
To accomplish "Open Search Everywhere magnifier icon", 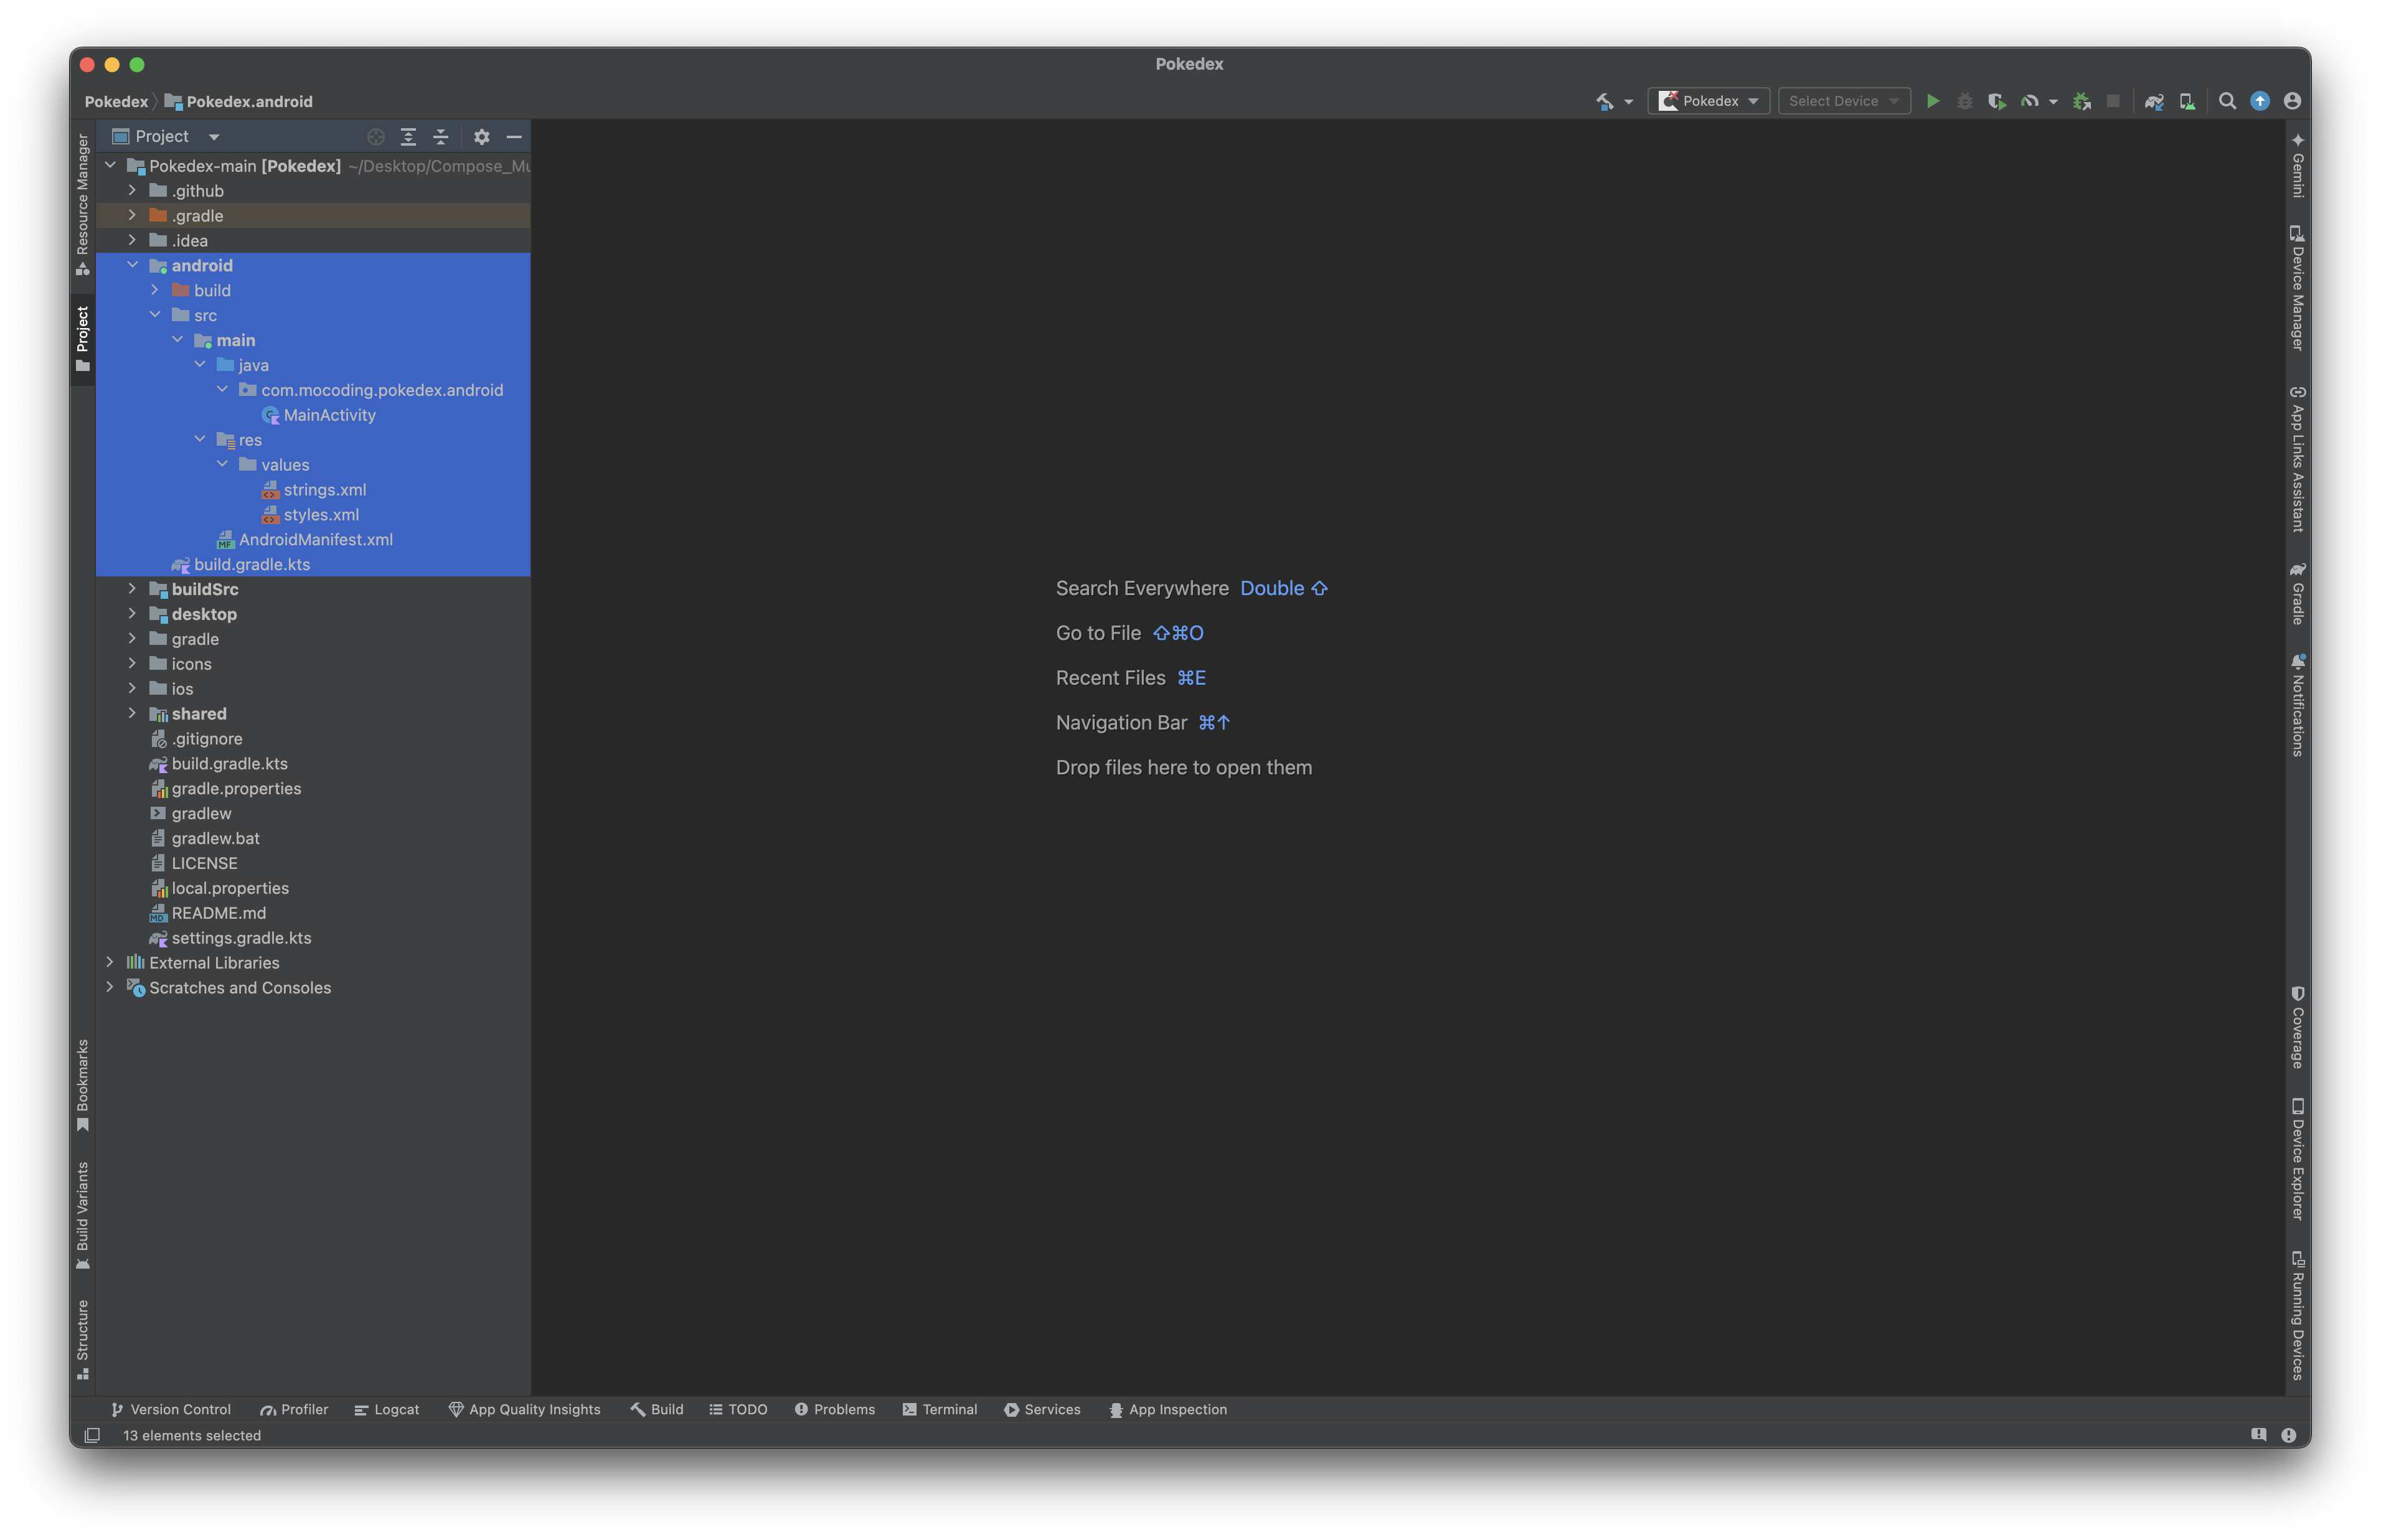I will (x=2227, y=101).
